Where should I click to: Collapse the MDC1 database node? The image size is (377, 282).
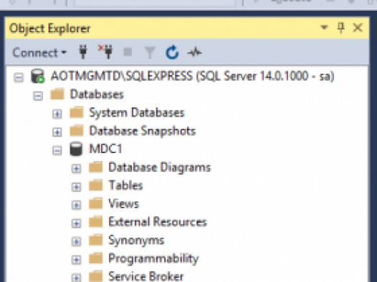pyautogui.click(x=57, y=150)
